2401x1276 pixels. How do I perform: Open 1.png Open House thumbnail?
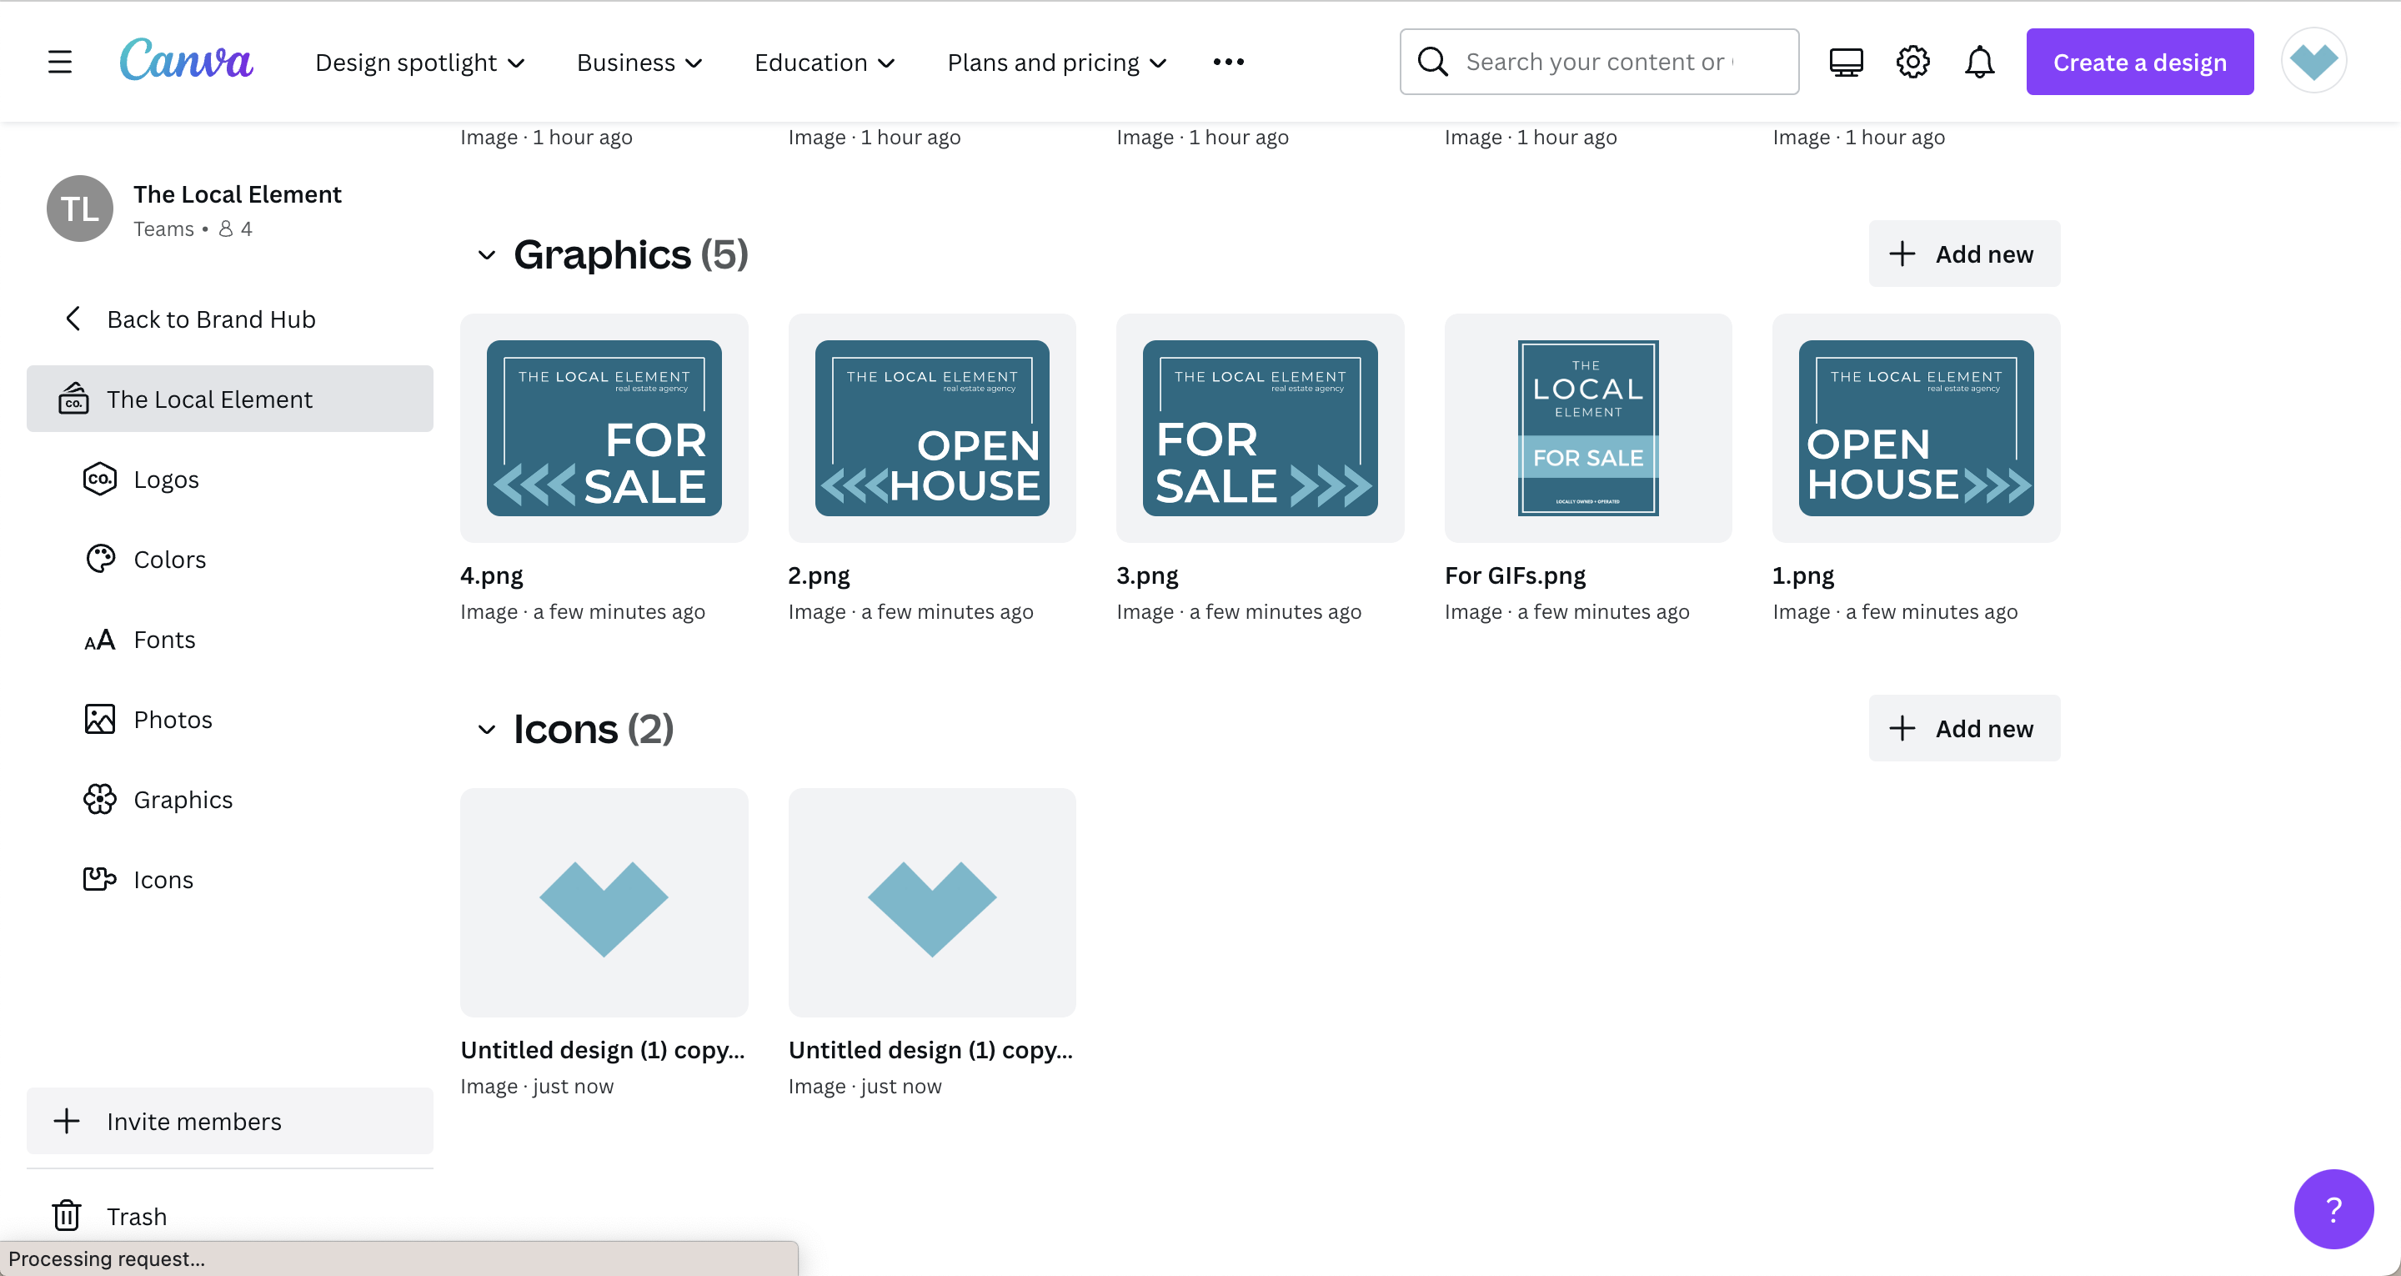[1917, 428]
